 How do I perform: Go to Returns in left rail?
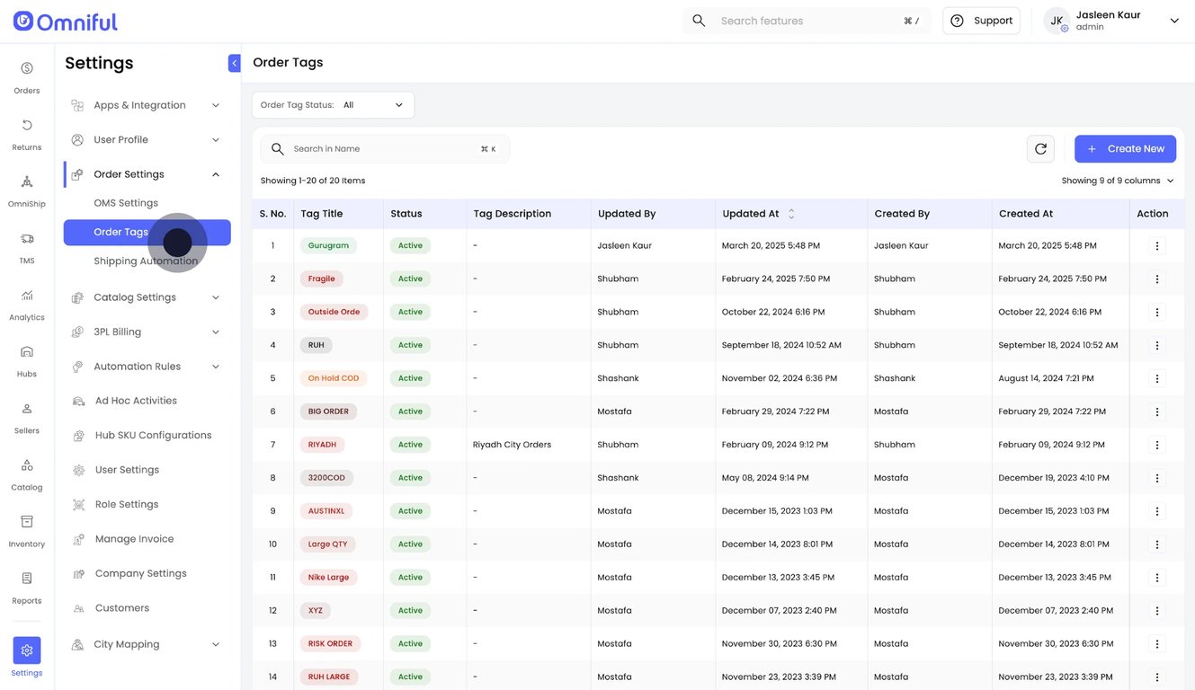(x=27, y=126)
